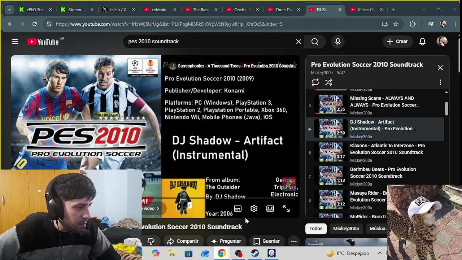Install app icon in address bar
Image resolution: width=462 pixels, height=260 pixels.
click(385, 24)
